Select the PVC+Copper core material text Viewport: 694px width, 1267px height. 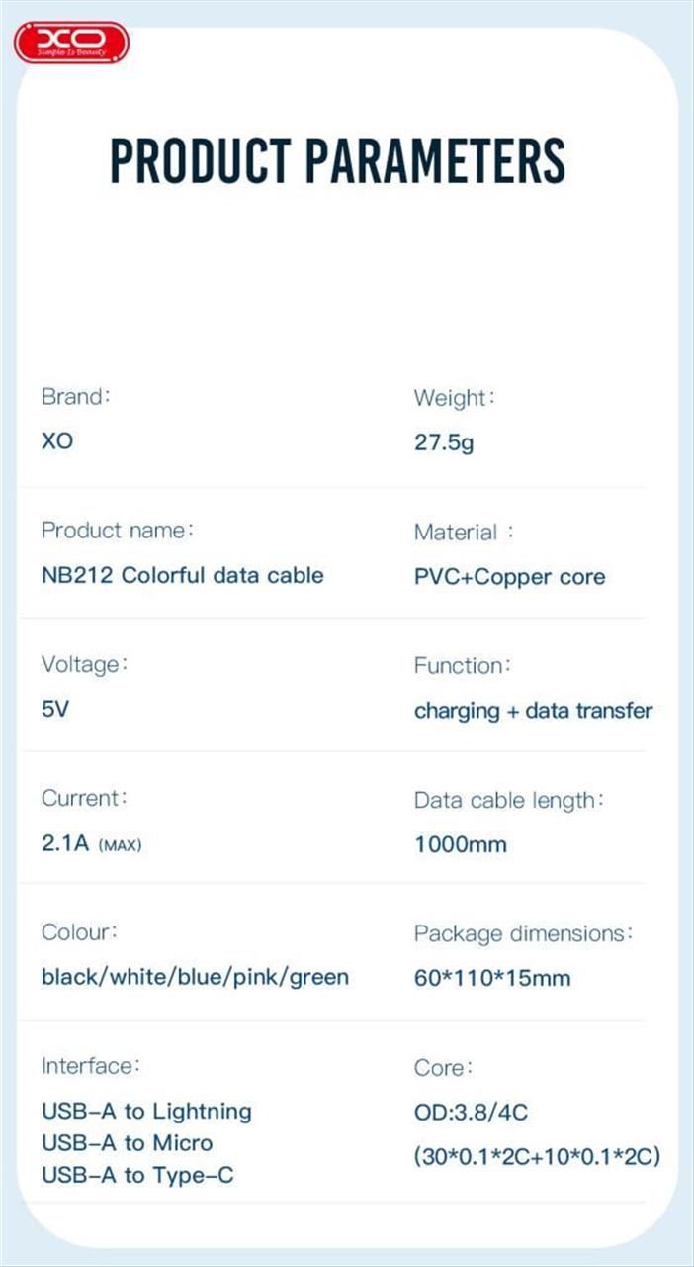coord(509,577)
